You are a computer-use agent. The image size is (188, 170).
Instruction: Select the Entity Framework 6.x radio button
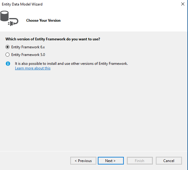point(7,47)
